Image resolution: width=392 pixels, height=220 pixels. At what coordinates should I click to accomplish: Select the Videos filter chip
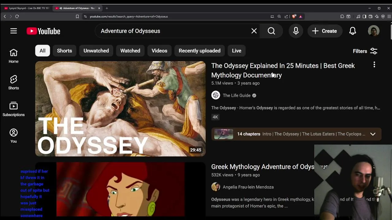coord(159,51)
